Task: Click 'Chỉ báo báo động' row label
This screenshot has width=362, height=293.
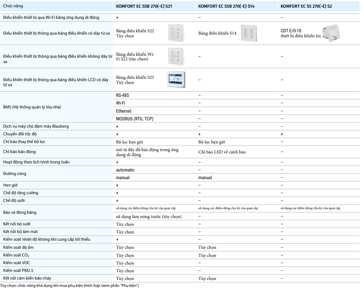Action: coord(19,151)
